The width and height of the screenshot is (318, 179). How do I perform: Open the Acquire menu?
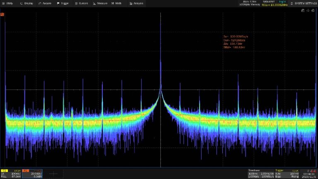click(x=45, y=3)
